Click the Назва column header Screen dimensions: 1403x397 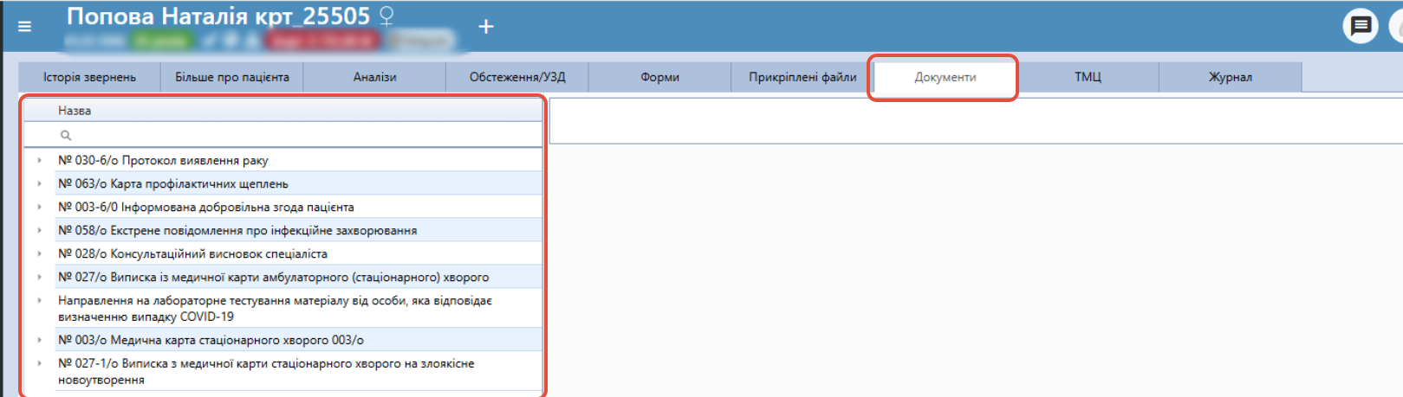(283, 111)
